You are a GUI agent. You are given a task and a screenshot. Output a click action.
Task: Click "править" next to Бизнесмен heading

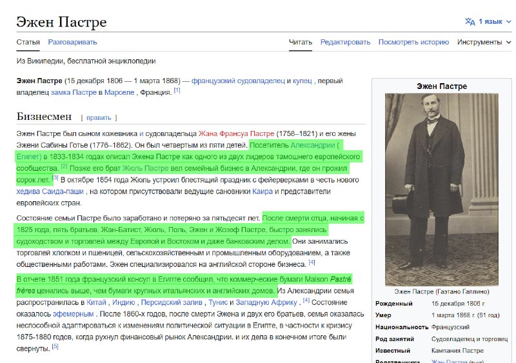click(99, 118)
